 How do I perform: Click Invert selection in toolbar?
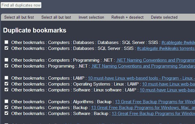tap(91, 17)
